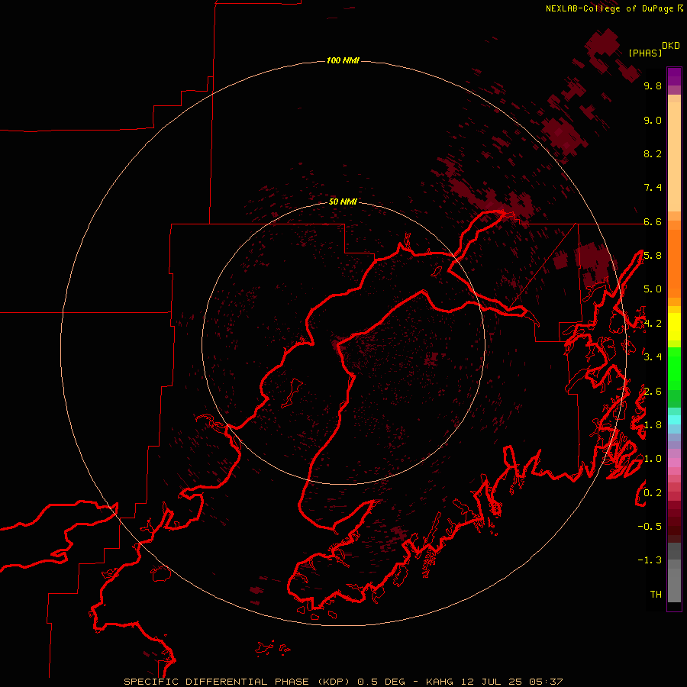The width and height of the screenshot is (687, 687).
Task: Click the 7.4 value on the color scale
Action: [653, 188]
